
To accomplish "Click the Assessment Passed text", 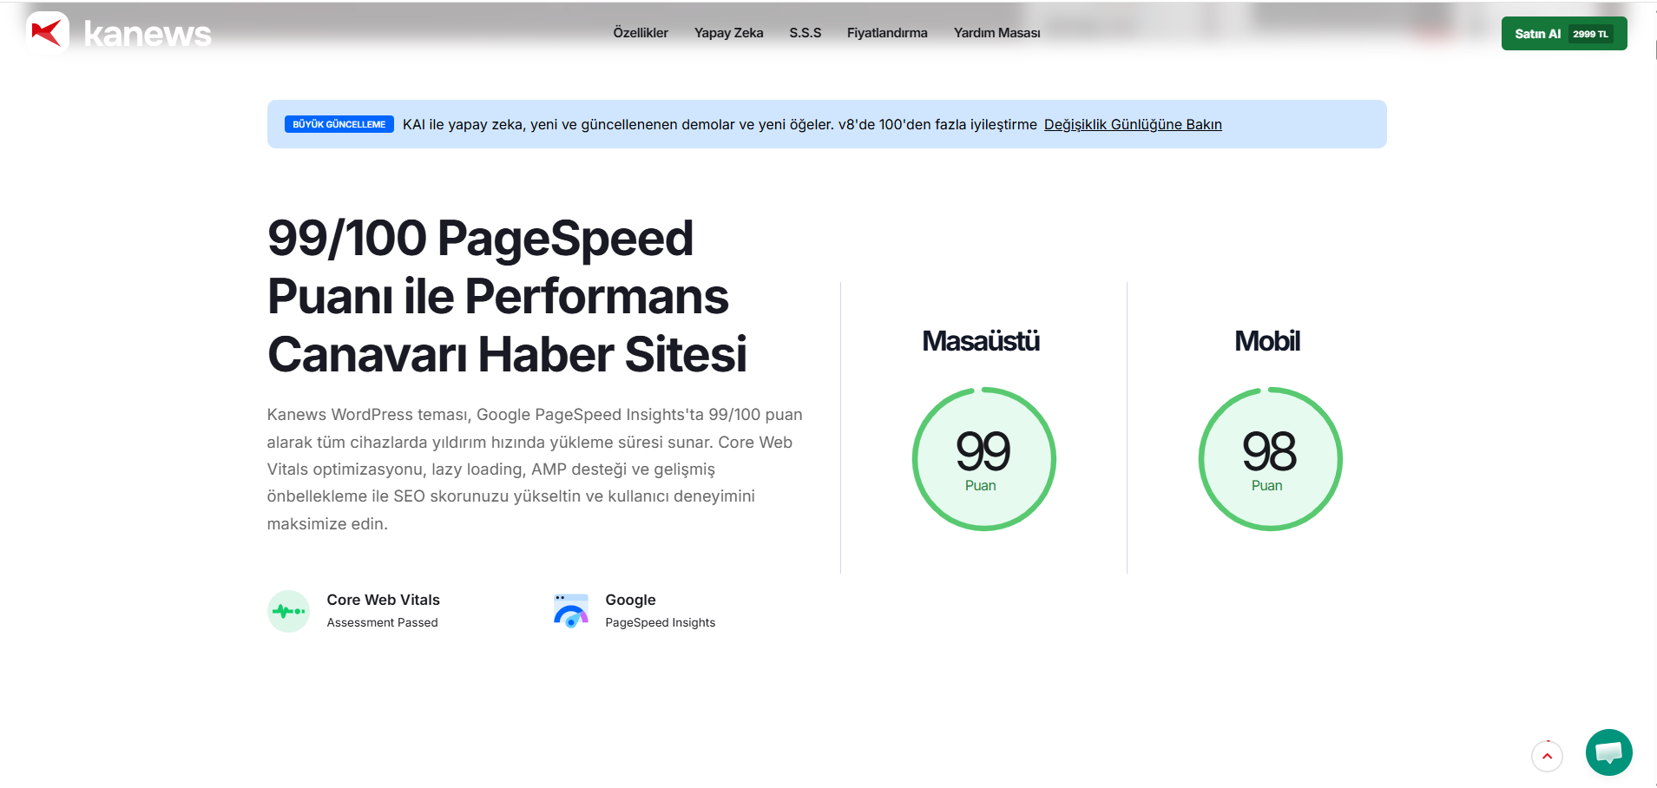I will 382,622.
